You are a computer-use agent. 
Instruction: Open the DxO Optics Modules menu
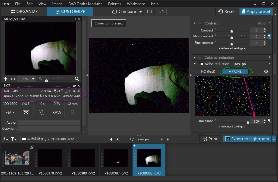[x=85, y=4]
